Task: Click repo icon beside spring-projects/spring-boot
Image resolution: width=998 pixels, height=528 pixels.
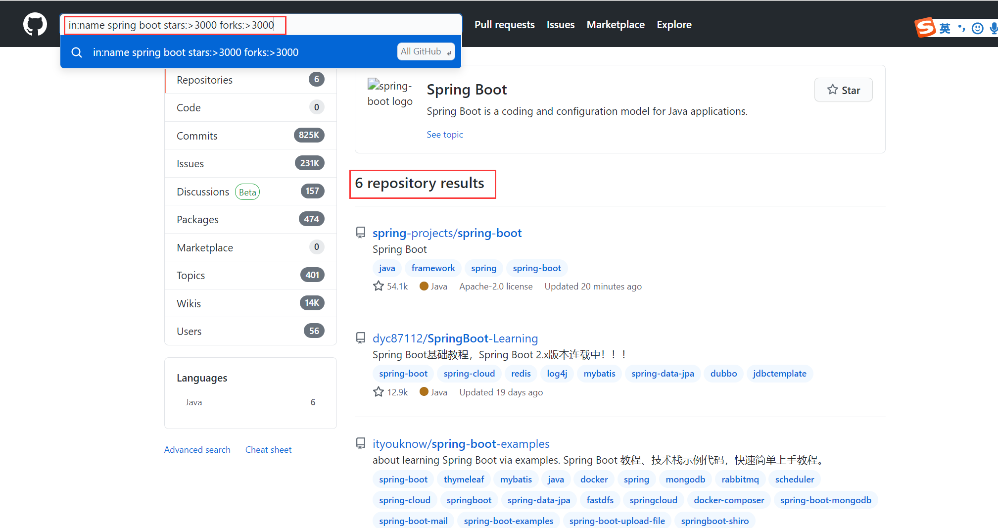Action: point(361,233)
